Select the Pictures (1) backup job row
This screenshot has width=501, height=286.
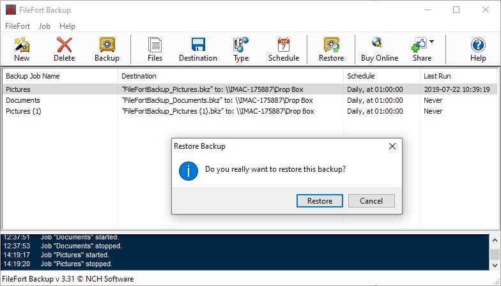(250, 111)
